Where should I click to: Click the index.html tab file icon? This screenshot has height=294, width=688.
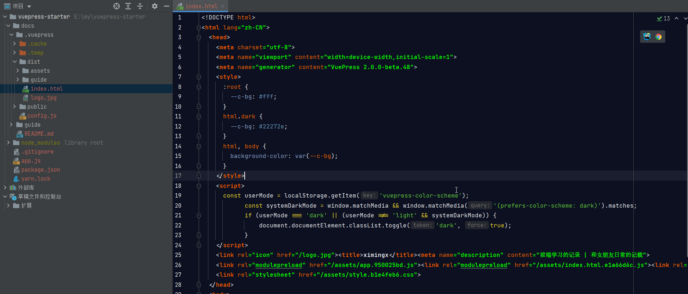pos(180,6)
